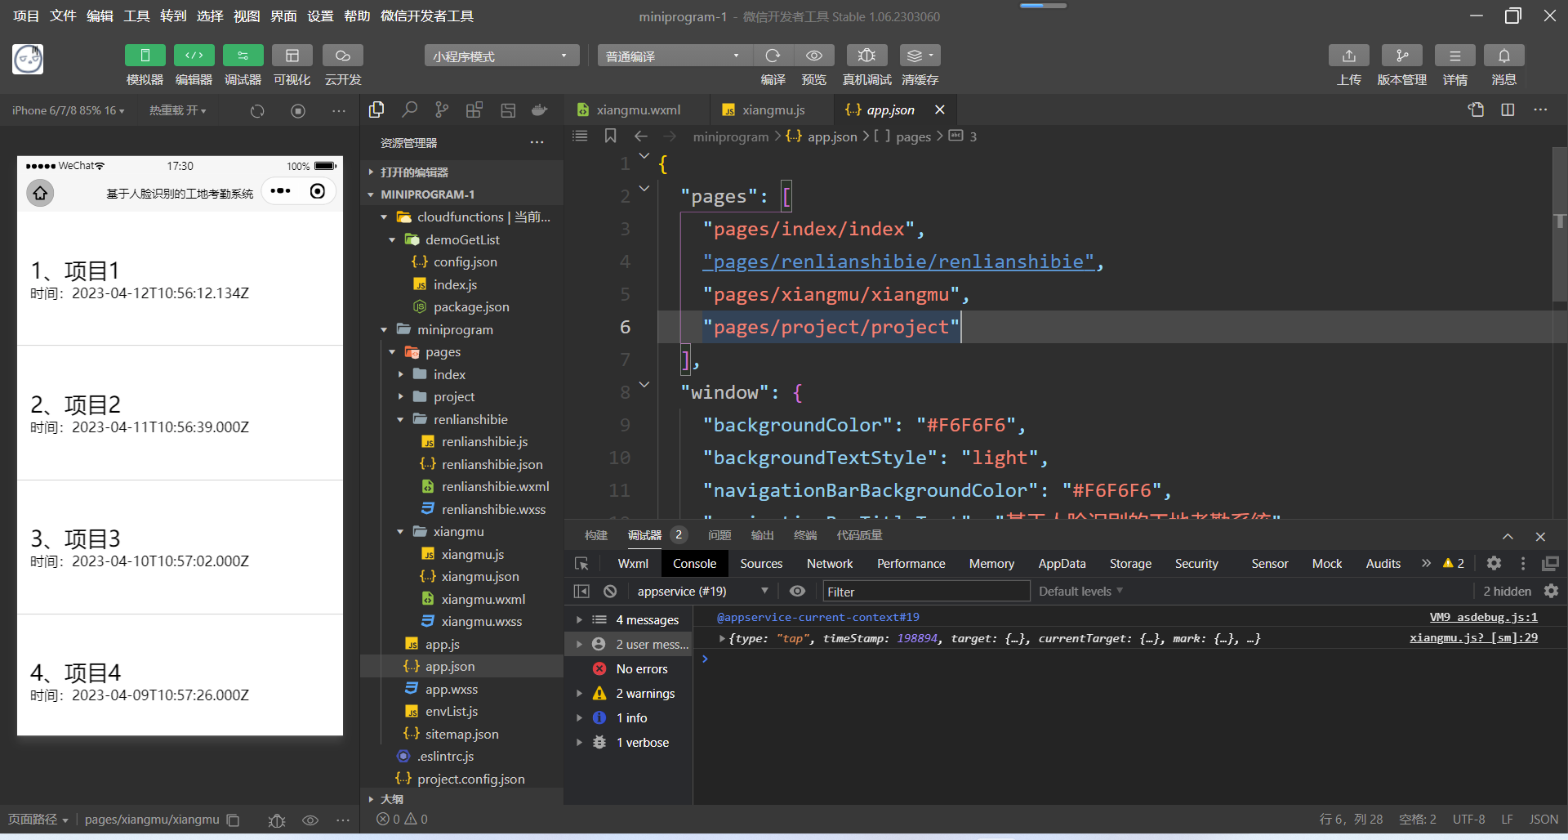Clear the console with the ban icon
Screen dimensions: 1568x840
[610, 591]
